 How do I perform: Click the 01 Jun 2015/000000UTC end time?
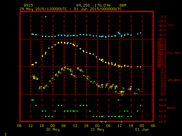100,9
